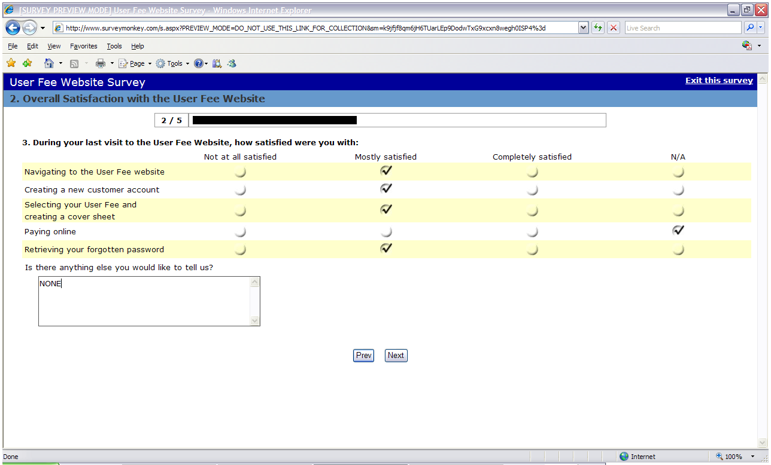Click the Refresh green arrows icon
This screenshot has height=465, width=771.
click(597, 28)
